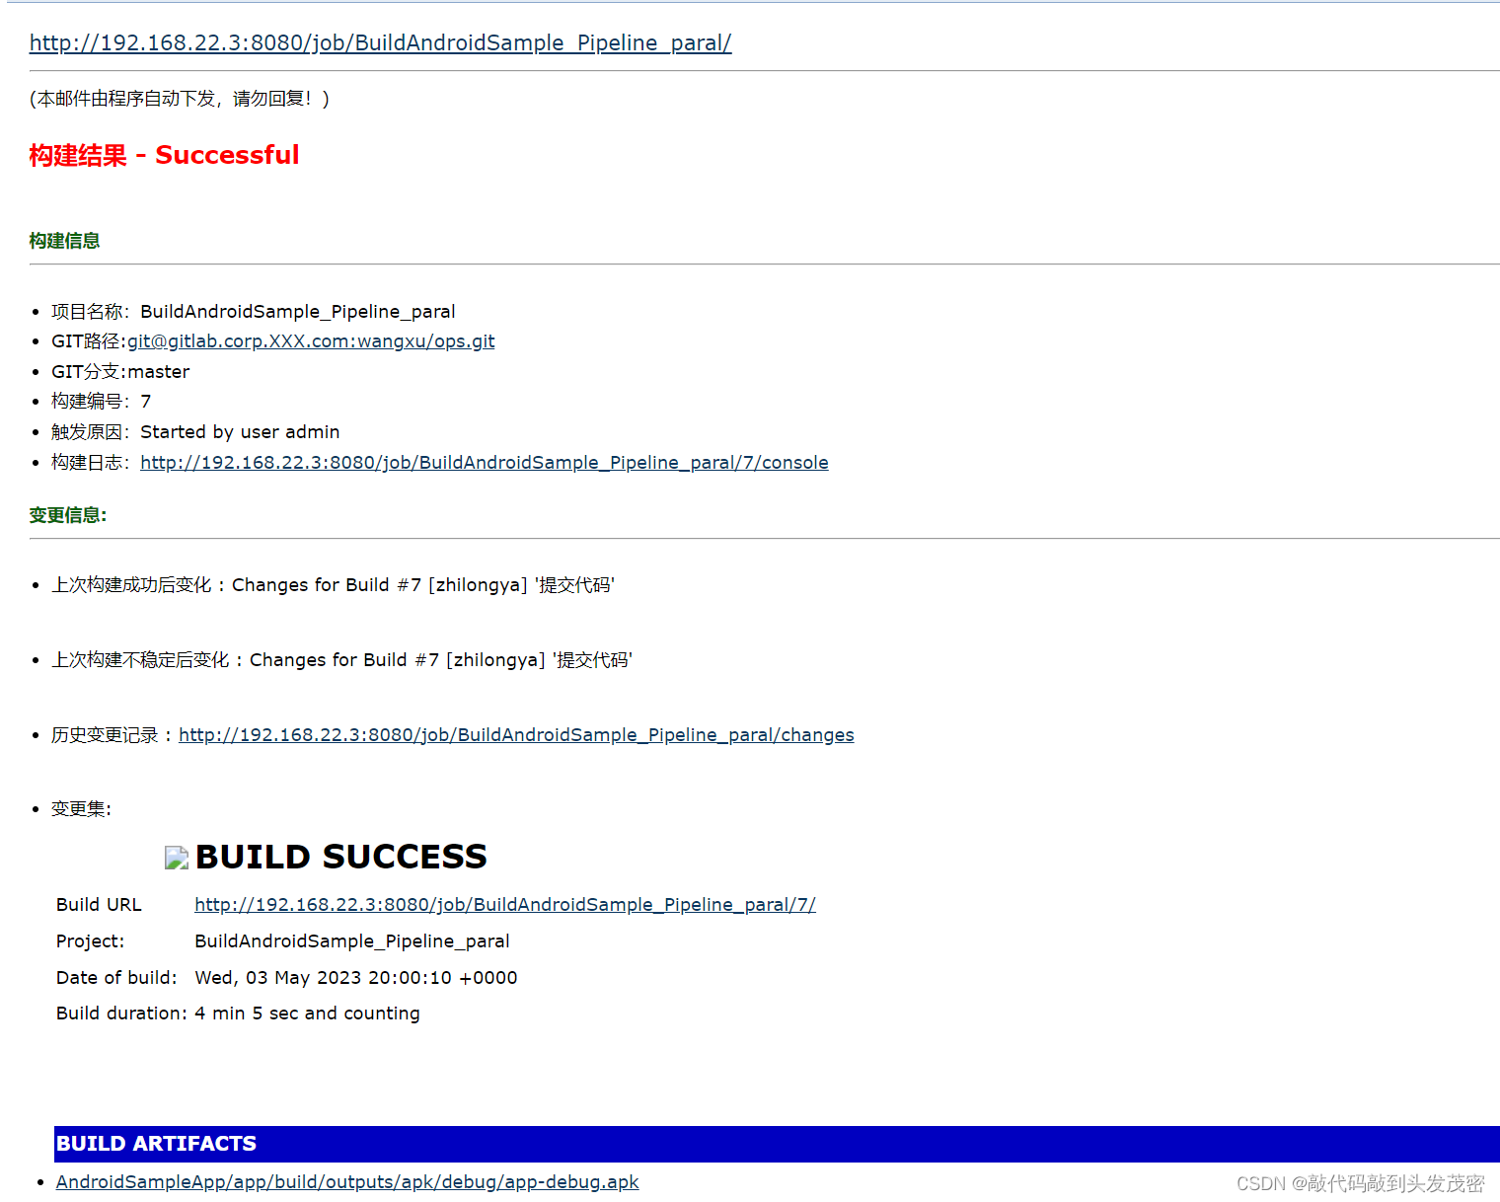Click the 'Started by user admin' text
This screenshot has width=1500, height=1202.
240,431
